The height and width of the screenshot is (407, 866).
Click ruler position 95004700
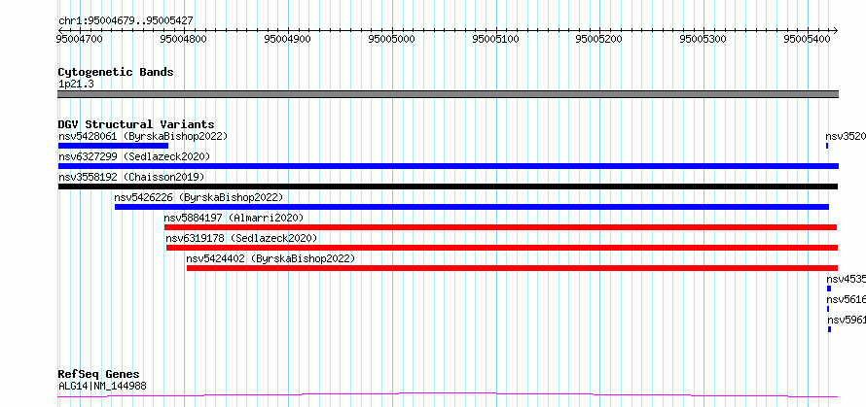80,39
